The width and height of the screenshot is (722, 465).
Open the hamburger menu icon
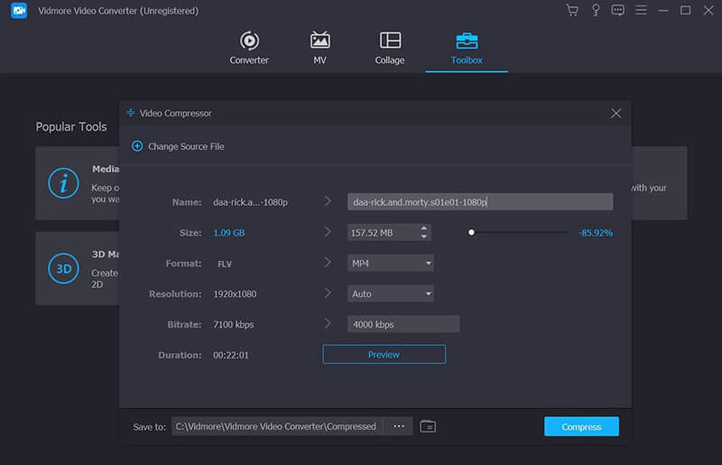pyautogui.click(x=642, y=11)
